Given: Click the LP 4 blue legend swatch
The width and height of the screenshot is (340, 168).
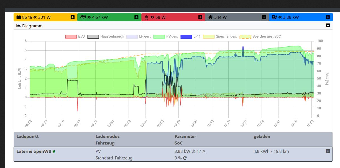Looking at the screenshot, I should (x=186, y=36).
